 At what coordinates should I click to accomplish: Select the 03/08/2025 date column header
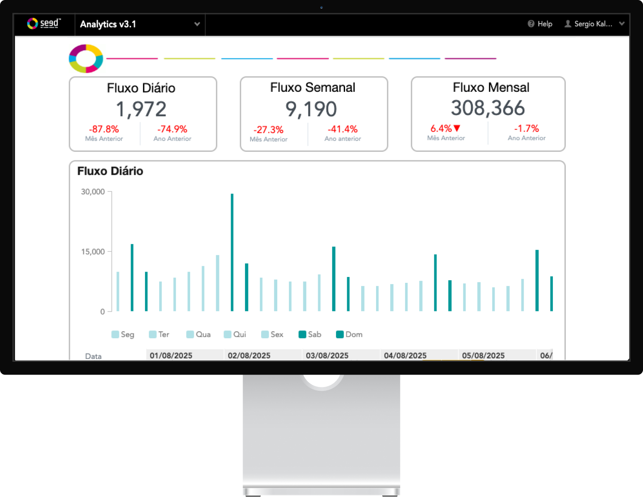[x=327, y=356]
